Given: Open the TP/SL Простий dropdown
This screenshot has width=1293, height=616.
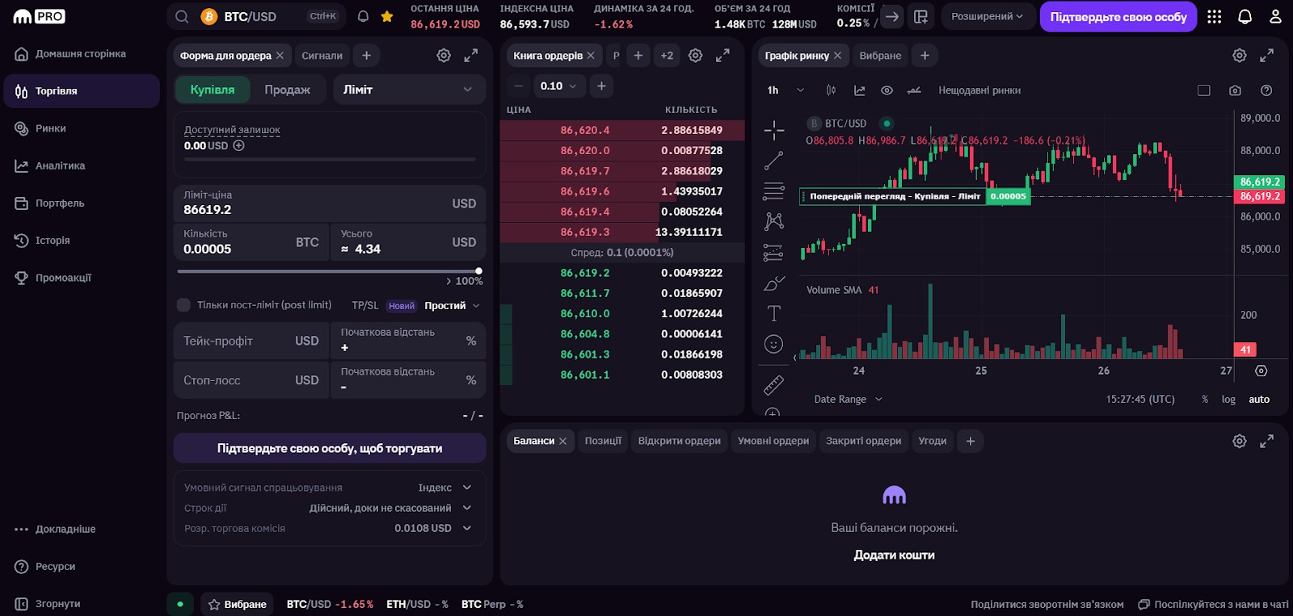Looking at the screenshot, I should click(453, 305).
